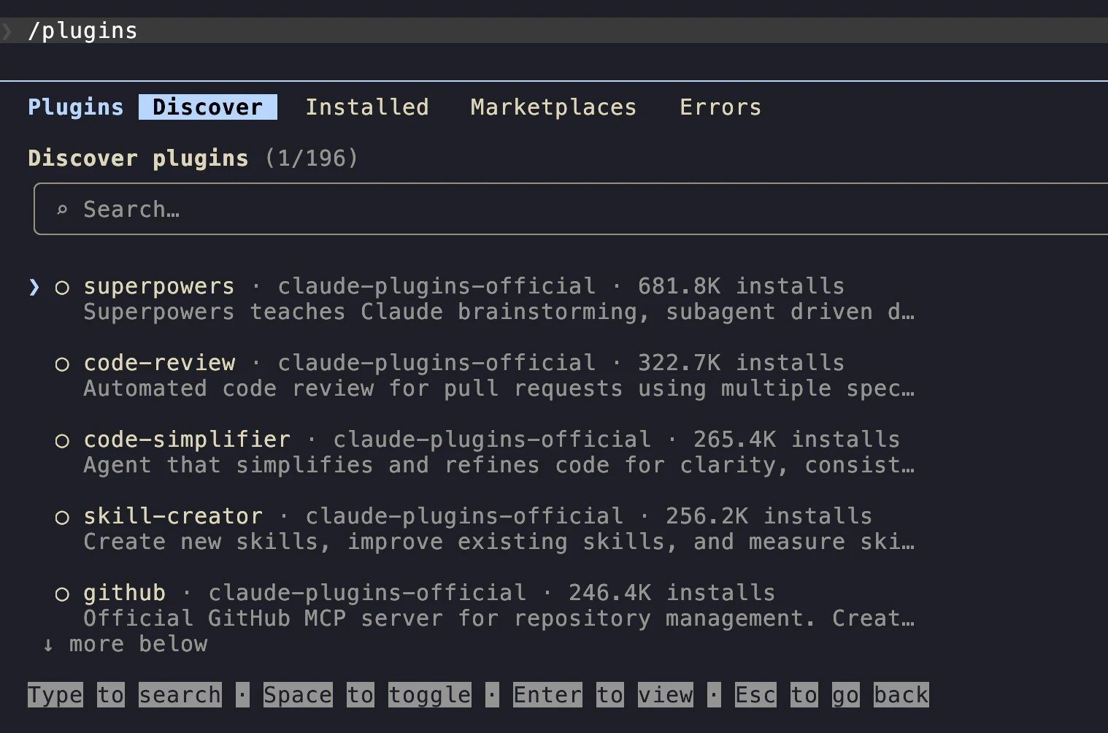This screenshot has height=733, width=1108.
Task: Click the 265.4K installs count
Action: point(796,440)
